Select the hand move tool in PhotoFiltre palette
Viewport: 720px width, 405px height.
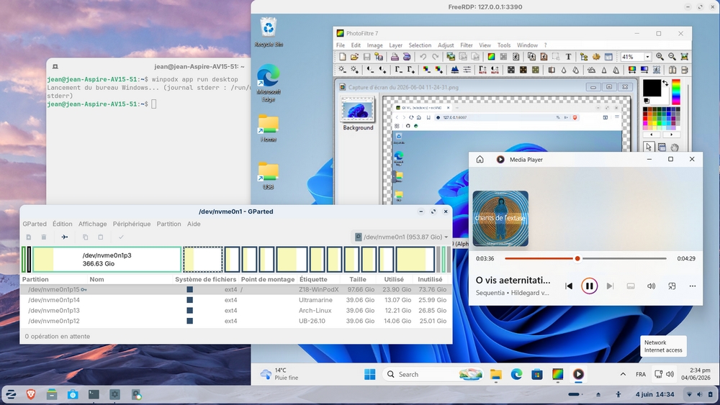(675, 147)
